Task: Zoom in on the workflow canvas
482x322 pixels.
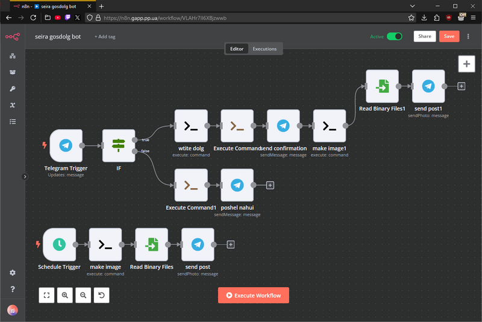Action: point(65,295)
